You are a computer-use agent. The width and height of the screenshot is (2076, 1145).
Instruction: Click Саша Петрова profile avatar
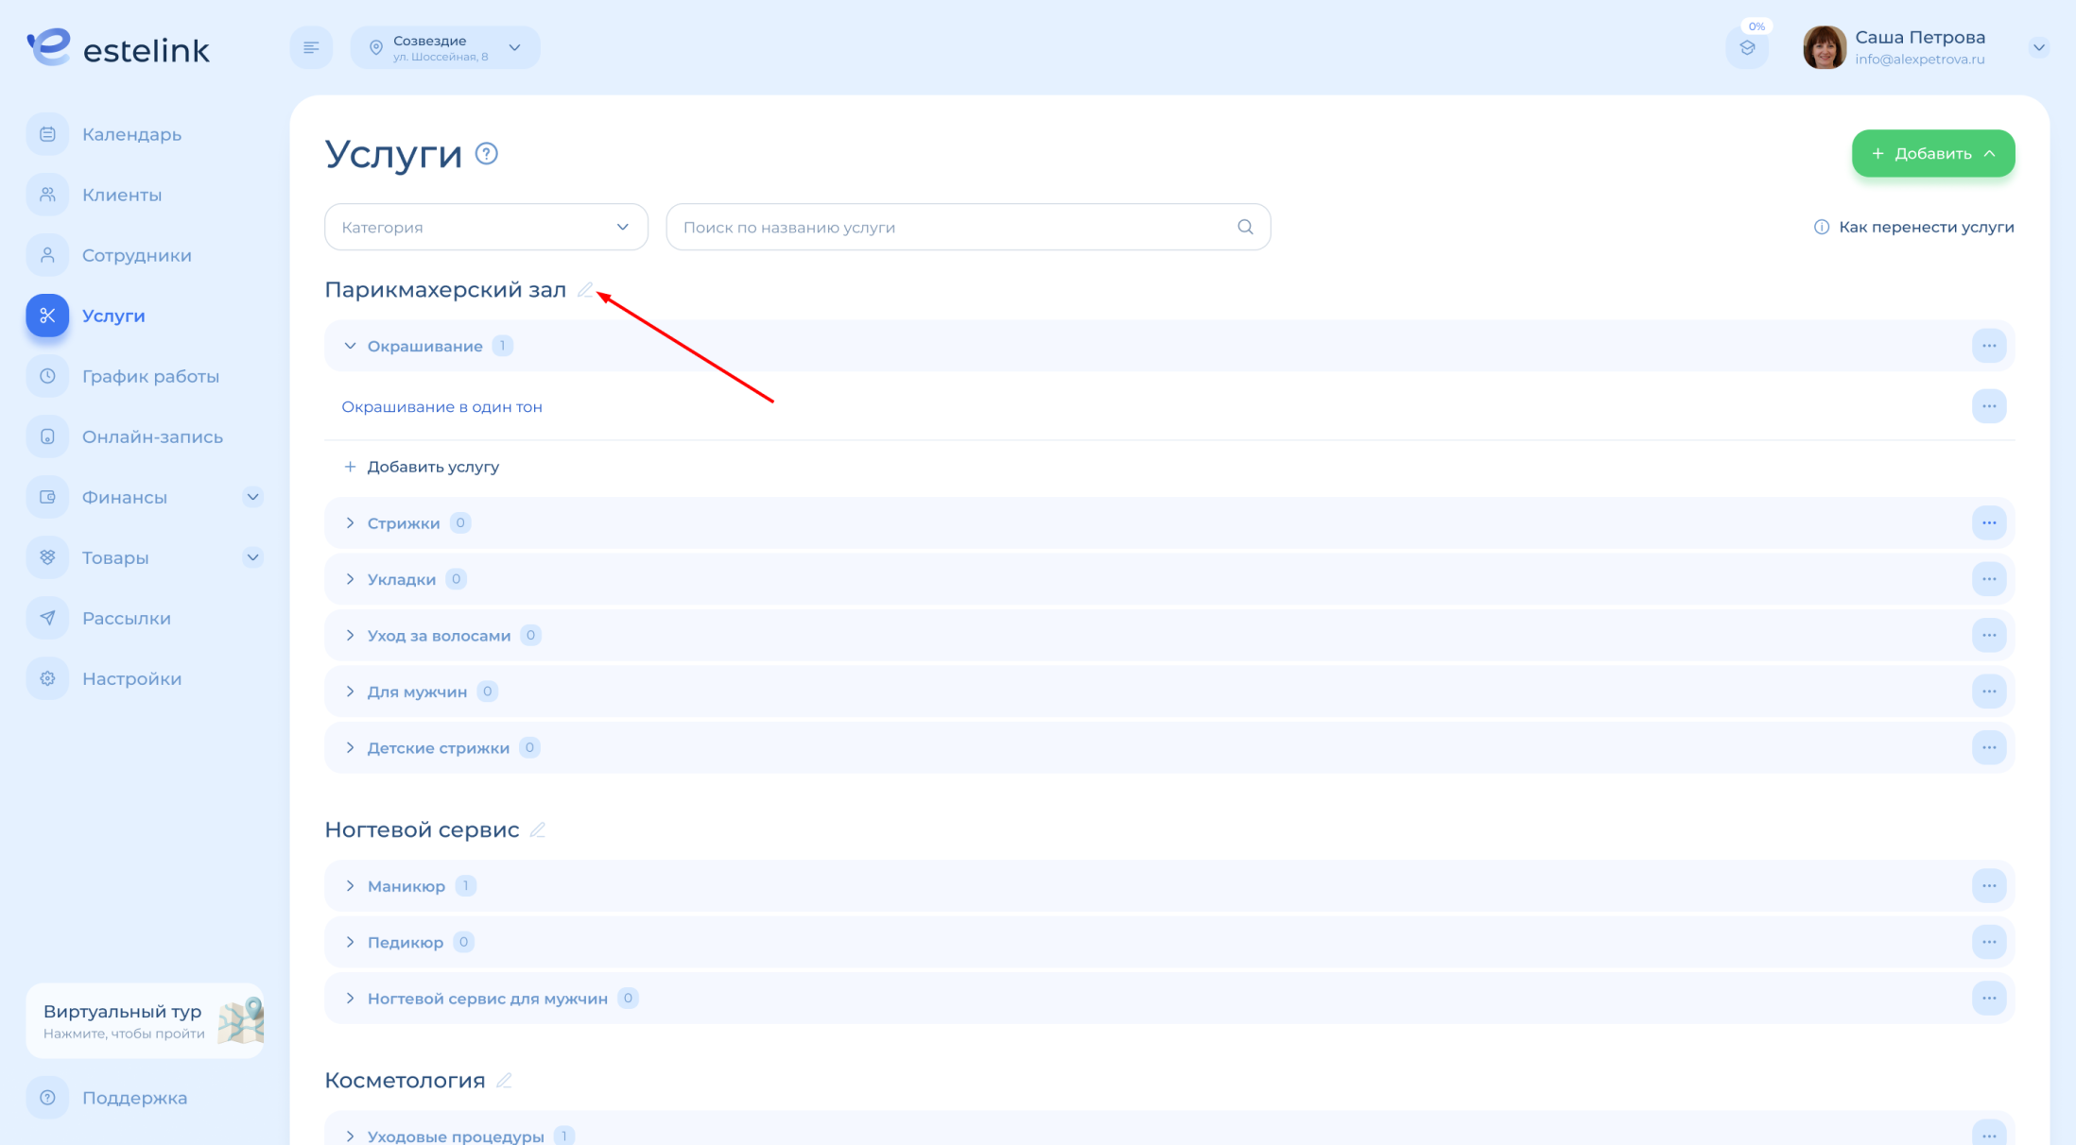pyautogui.click(x=1825, y=47)
